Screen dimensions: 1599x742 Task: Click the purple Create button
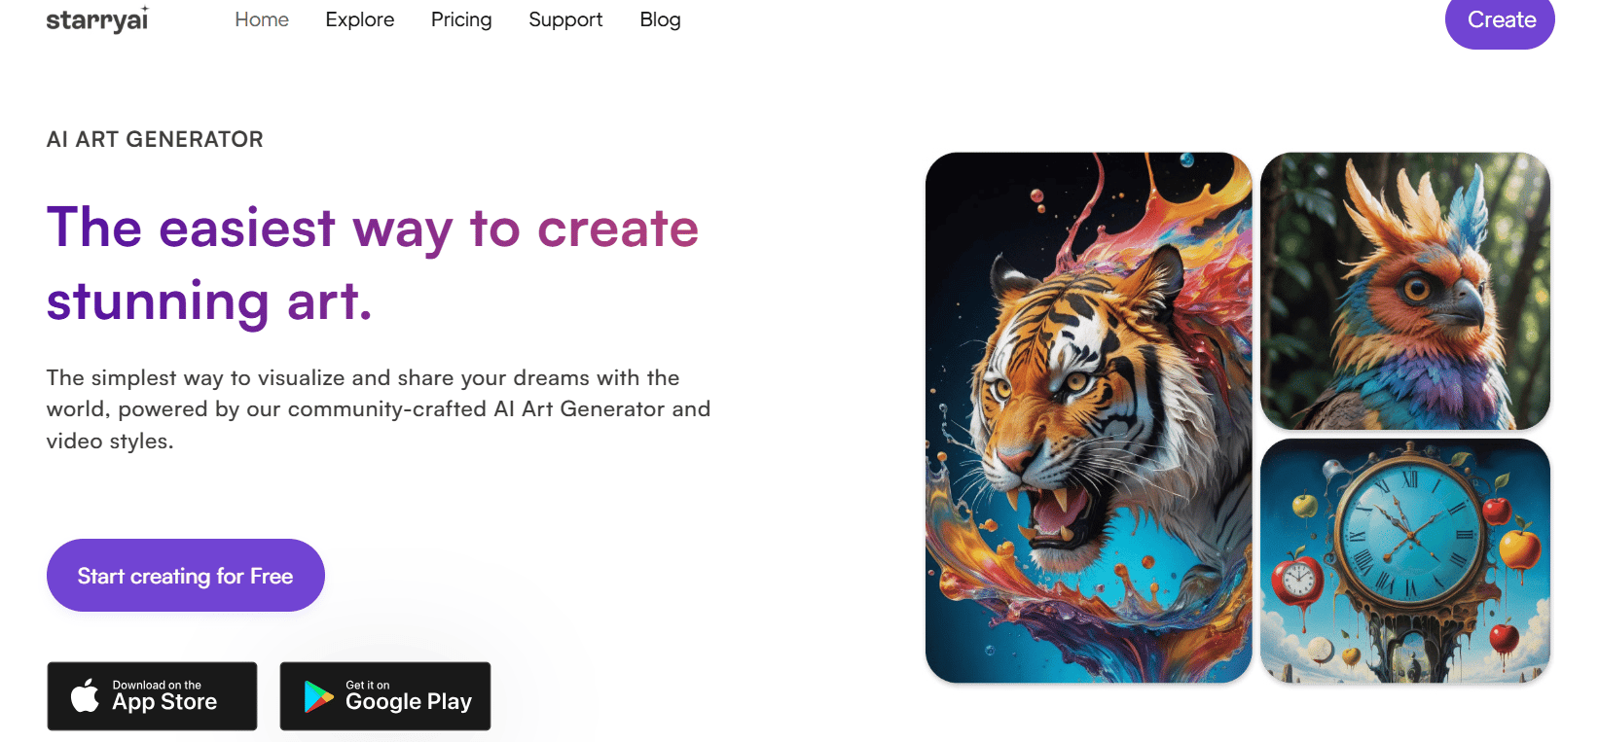click(x=1500, y=20)
